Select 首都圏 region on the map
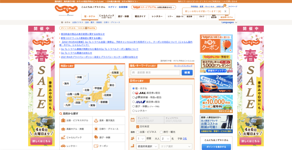Viewport: 292px width, 150px height. point(104,102)
